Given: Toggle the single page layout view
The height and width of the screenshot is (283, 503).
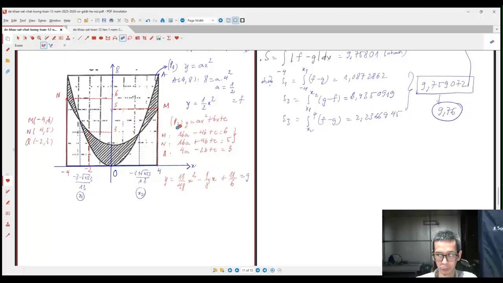Looking at the screenshot, I should (x=228, y=20).
